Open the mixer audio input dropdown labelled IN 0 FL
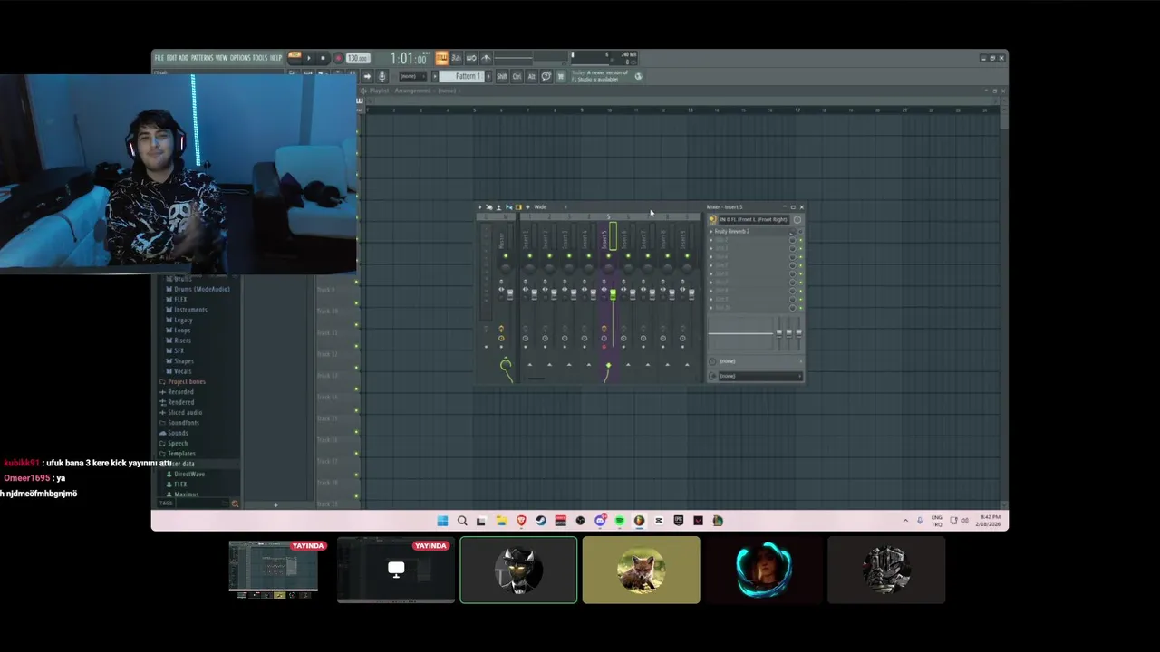1160x652 pixels. pos(753,220)
